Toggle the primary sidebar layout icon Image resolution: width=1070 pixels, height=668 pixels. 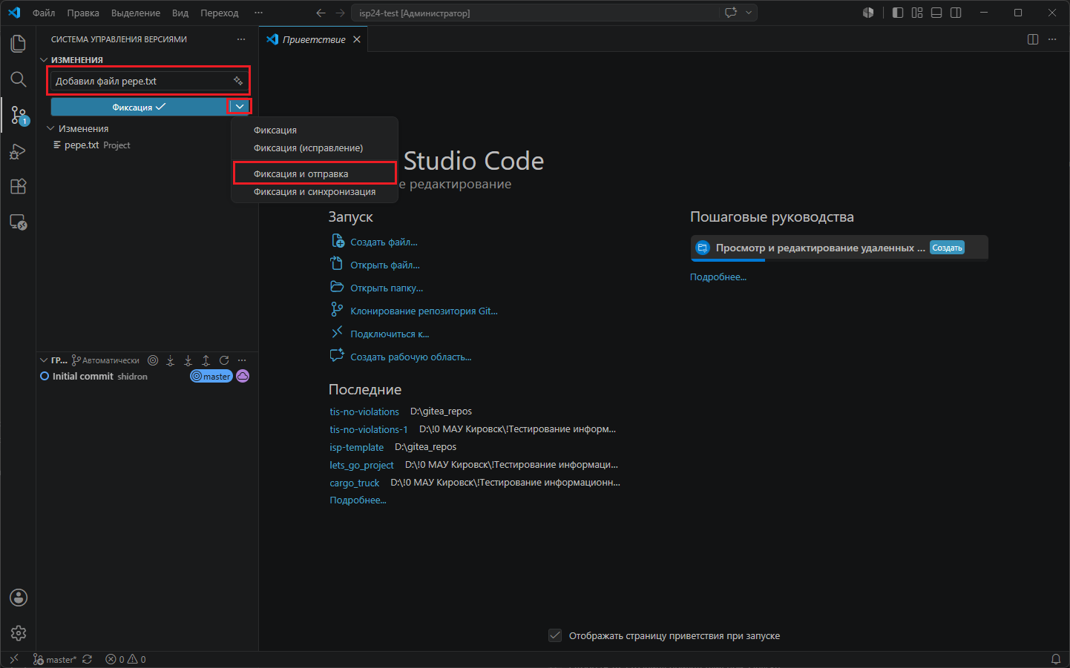tap(898, 13)
